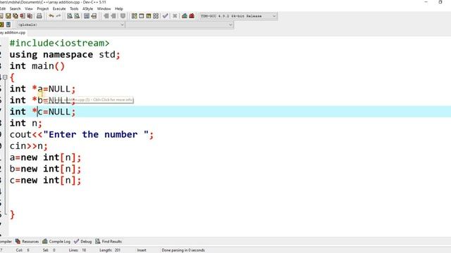Click the Rebuild All toolbar icon

(156, 16)
